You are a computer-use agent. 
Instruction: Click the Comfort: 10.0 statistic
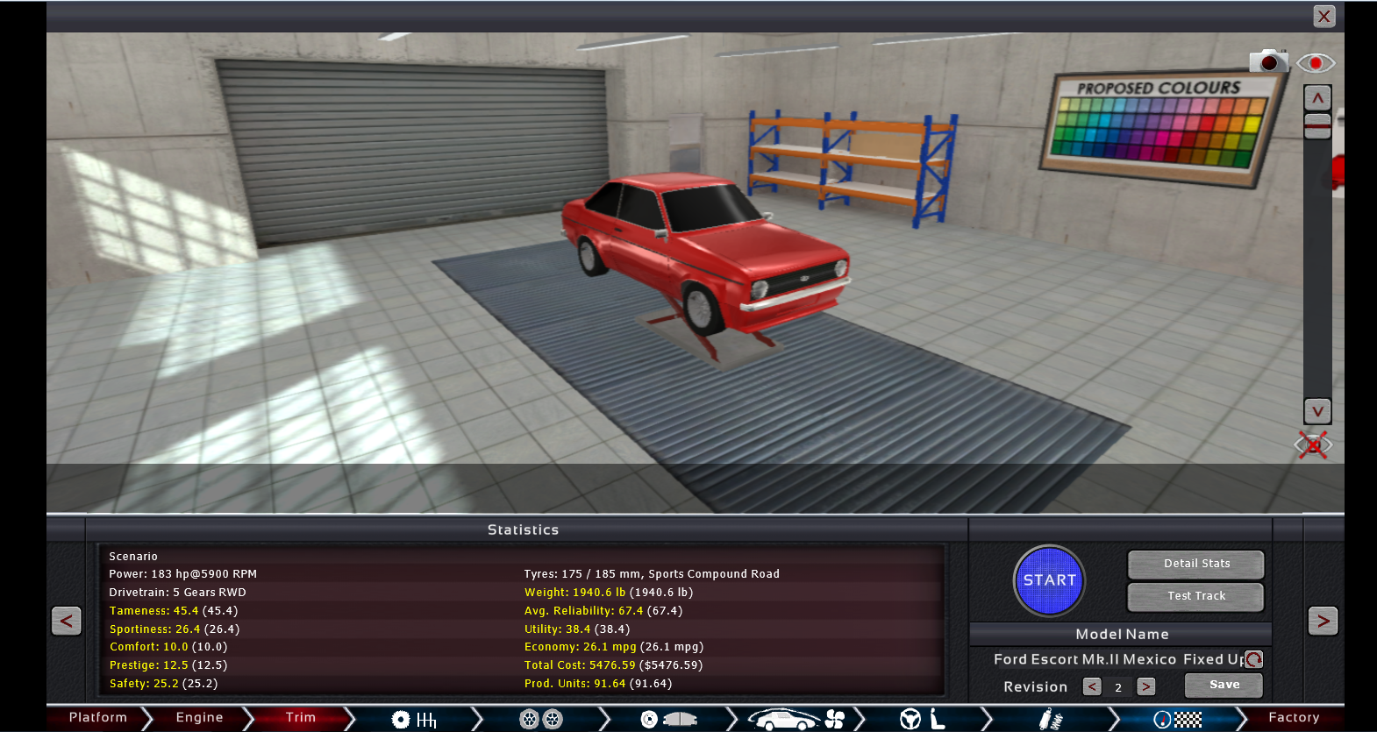(168, 647)
